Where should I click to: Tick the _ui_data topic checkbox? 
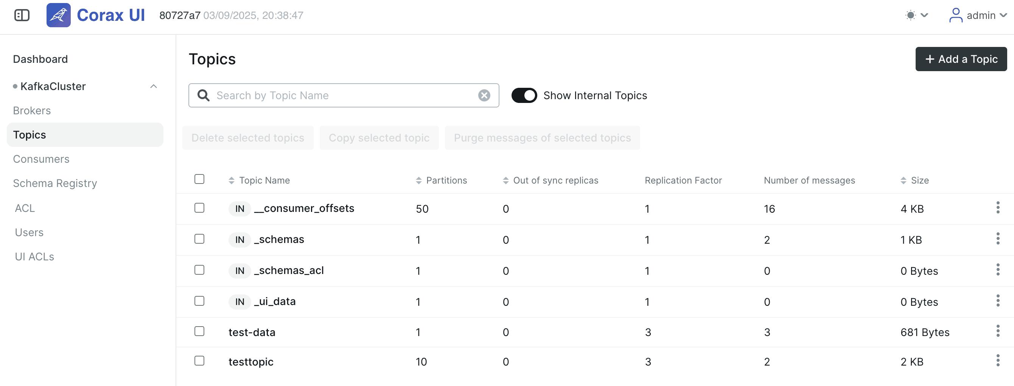[199, 301]
